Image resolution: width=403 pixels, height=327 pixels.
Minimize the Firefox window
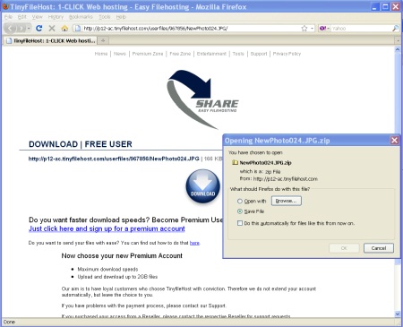(375, 6)
